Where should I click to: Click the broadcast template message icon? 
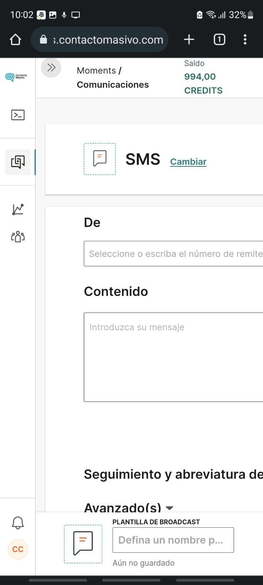(83, 544)
